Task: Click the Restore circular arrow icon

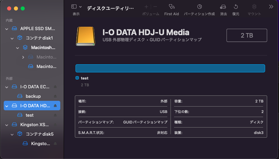Action: point(236,7)
